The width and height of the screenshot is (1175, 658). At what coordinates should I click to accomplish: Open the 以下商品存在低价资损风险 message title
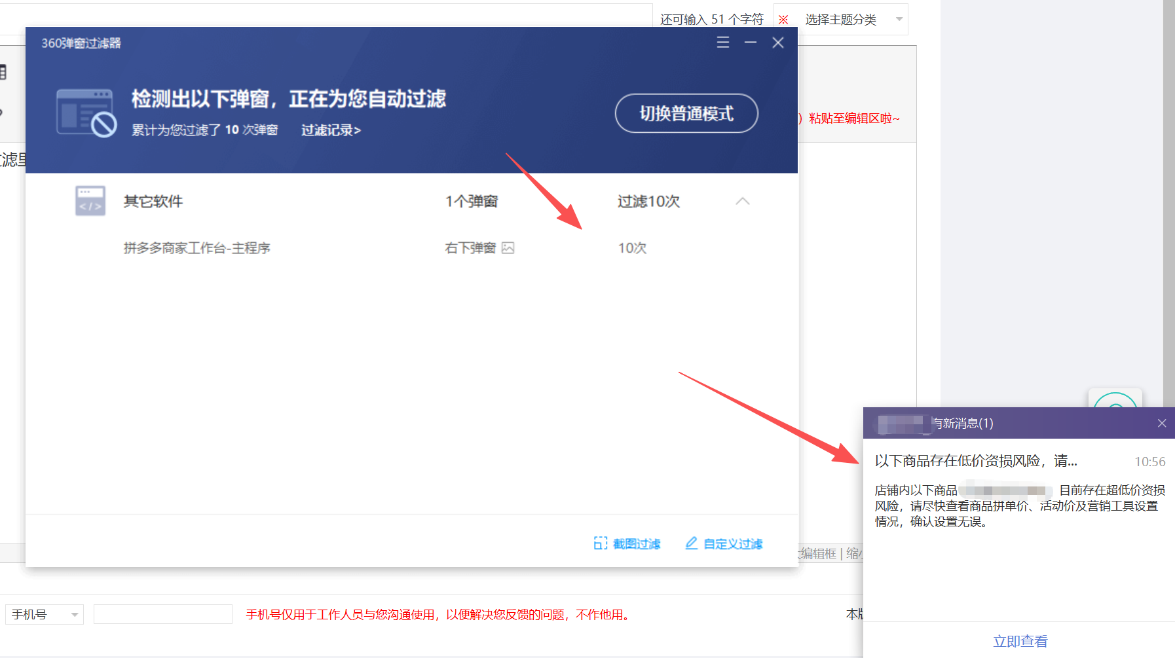pyautogui.click(x=976, y=461)
